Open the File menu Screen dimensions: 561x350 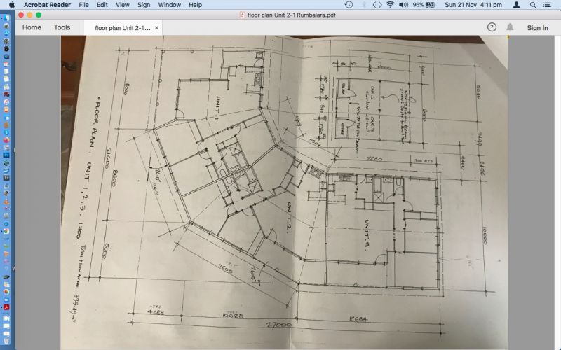click(83, 5)
